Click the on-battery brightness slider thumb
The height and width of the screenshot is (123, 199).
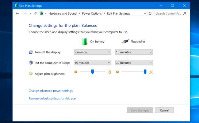click(92, 72)
